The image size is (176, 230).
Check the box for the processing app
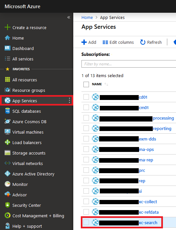tap(86, 118)
